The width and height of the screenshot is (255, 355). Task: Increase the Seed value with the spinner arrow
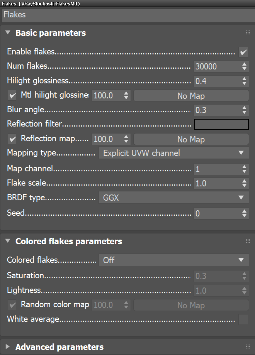pyautogui.click(x=245, y=211)
